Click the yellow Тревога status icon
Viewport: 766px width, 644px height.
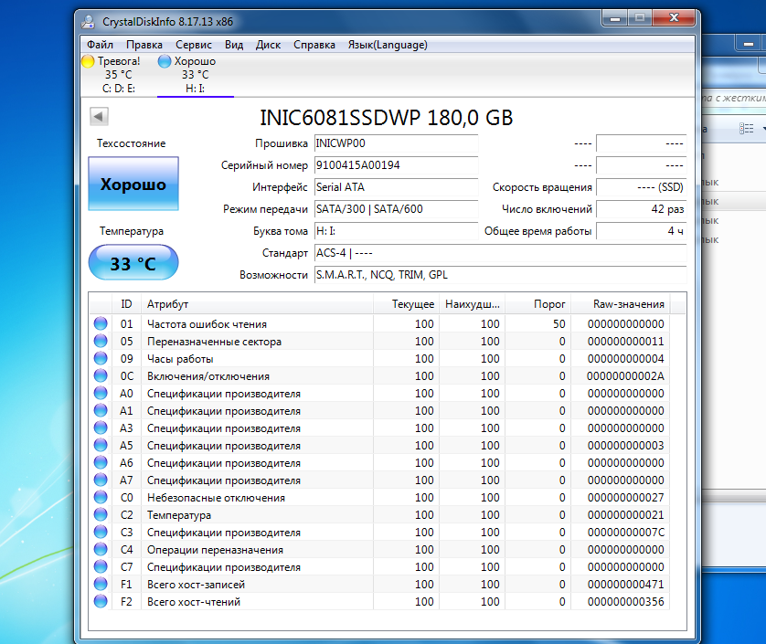click(x=89, y=61)
